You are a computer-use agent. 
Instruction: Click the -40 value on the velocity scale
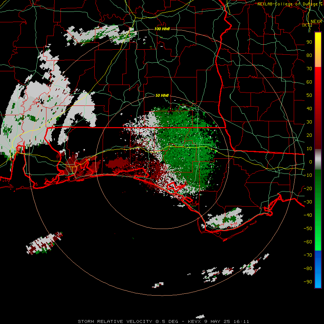tap(308, 215)
